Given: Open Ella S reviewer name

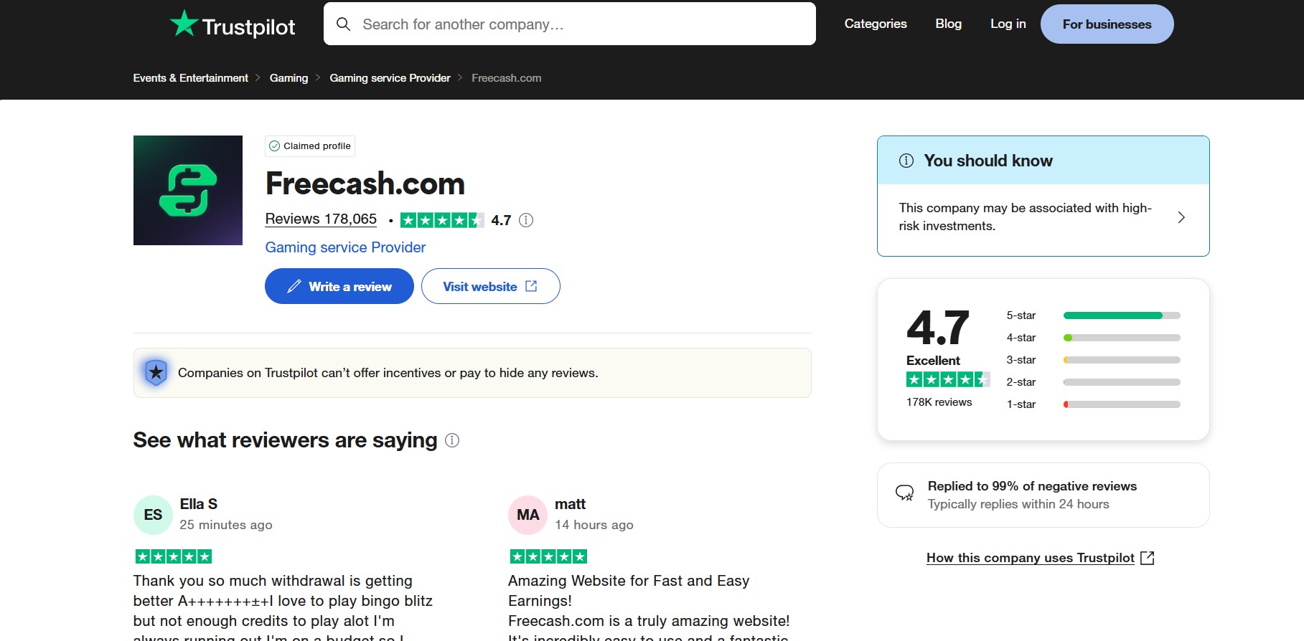Looking at the screenshot, I should coord(198,504).
